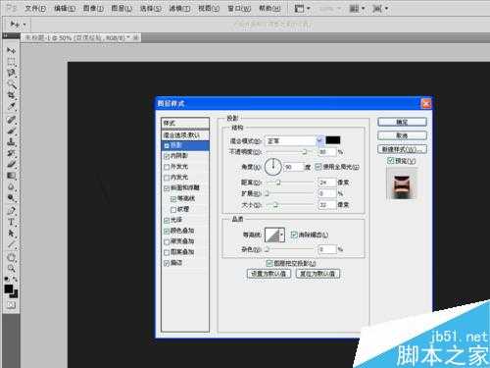Enable the 外发光 outer glow checkbox
490x368 pixels.
click(x=167, y=167)
